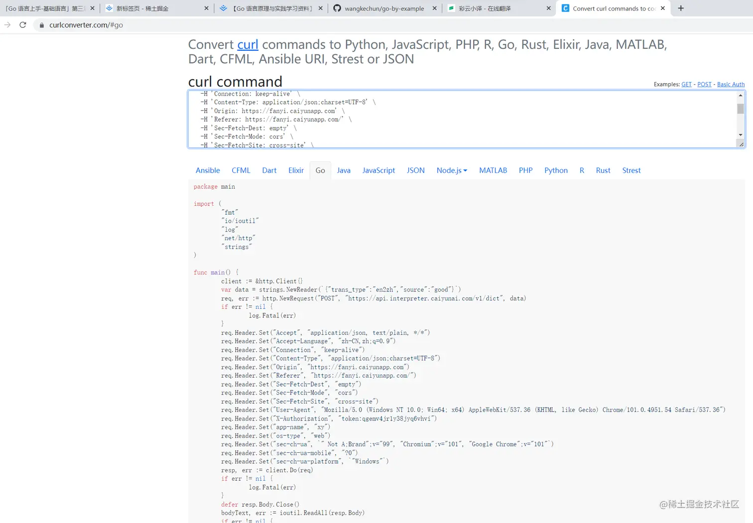
Task: Select the CFML output tab
Action: (x=241, y=170)
